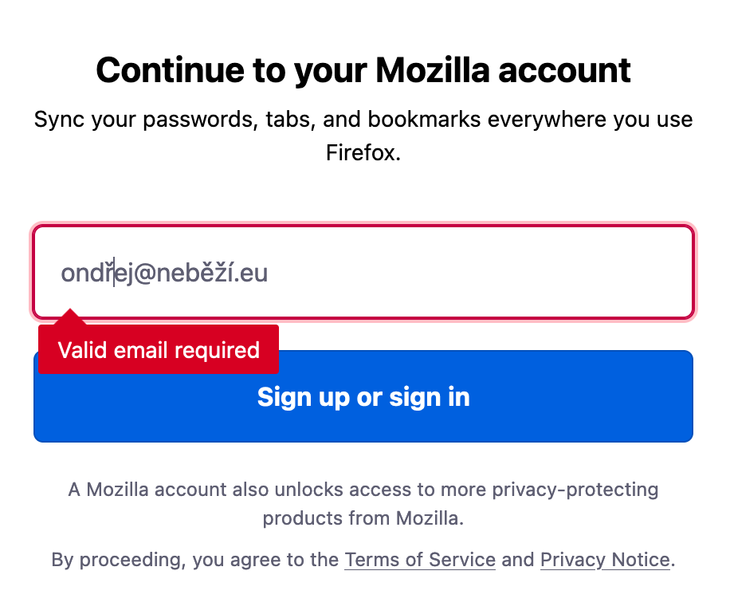This screenshot has width=730, height=614.
Task: Click the Valid email required error tooltip
Action: pyautogui.click(x=159, y=349)
